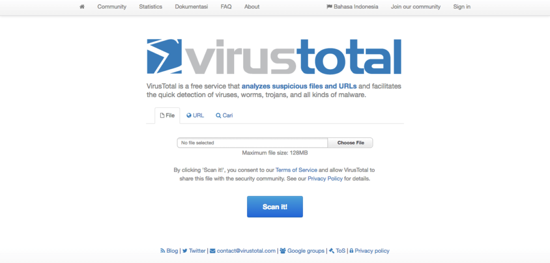The width and height of the screenshot is (550, 263).
Task: Click the Google groups people icon
Action: pyautogui.click(x=283, y=251)
